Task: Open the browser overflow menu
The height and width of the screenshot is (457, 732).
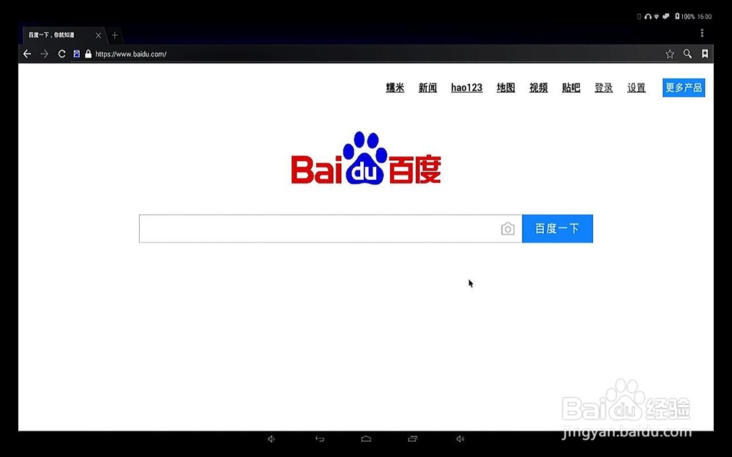Action: click(702, 33)
